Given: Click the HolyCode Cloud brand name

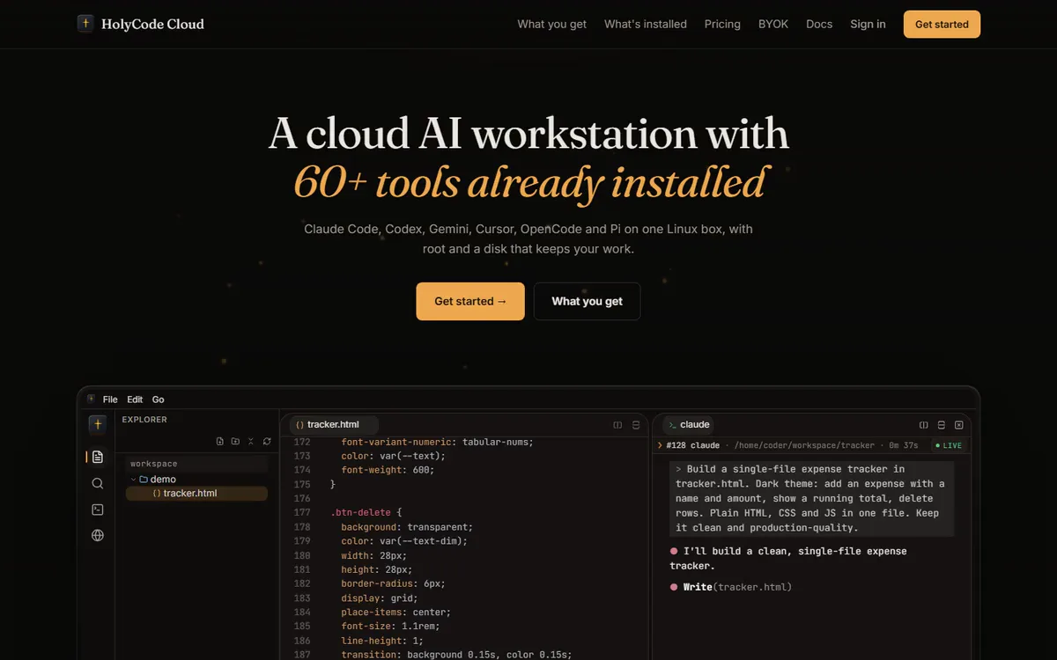Looking at the screenshot, I should point(152,25).
